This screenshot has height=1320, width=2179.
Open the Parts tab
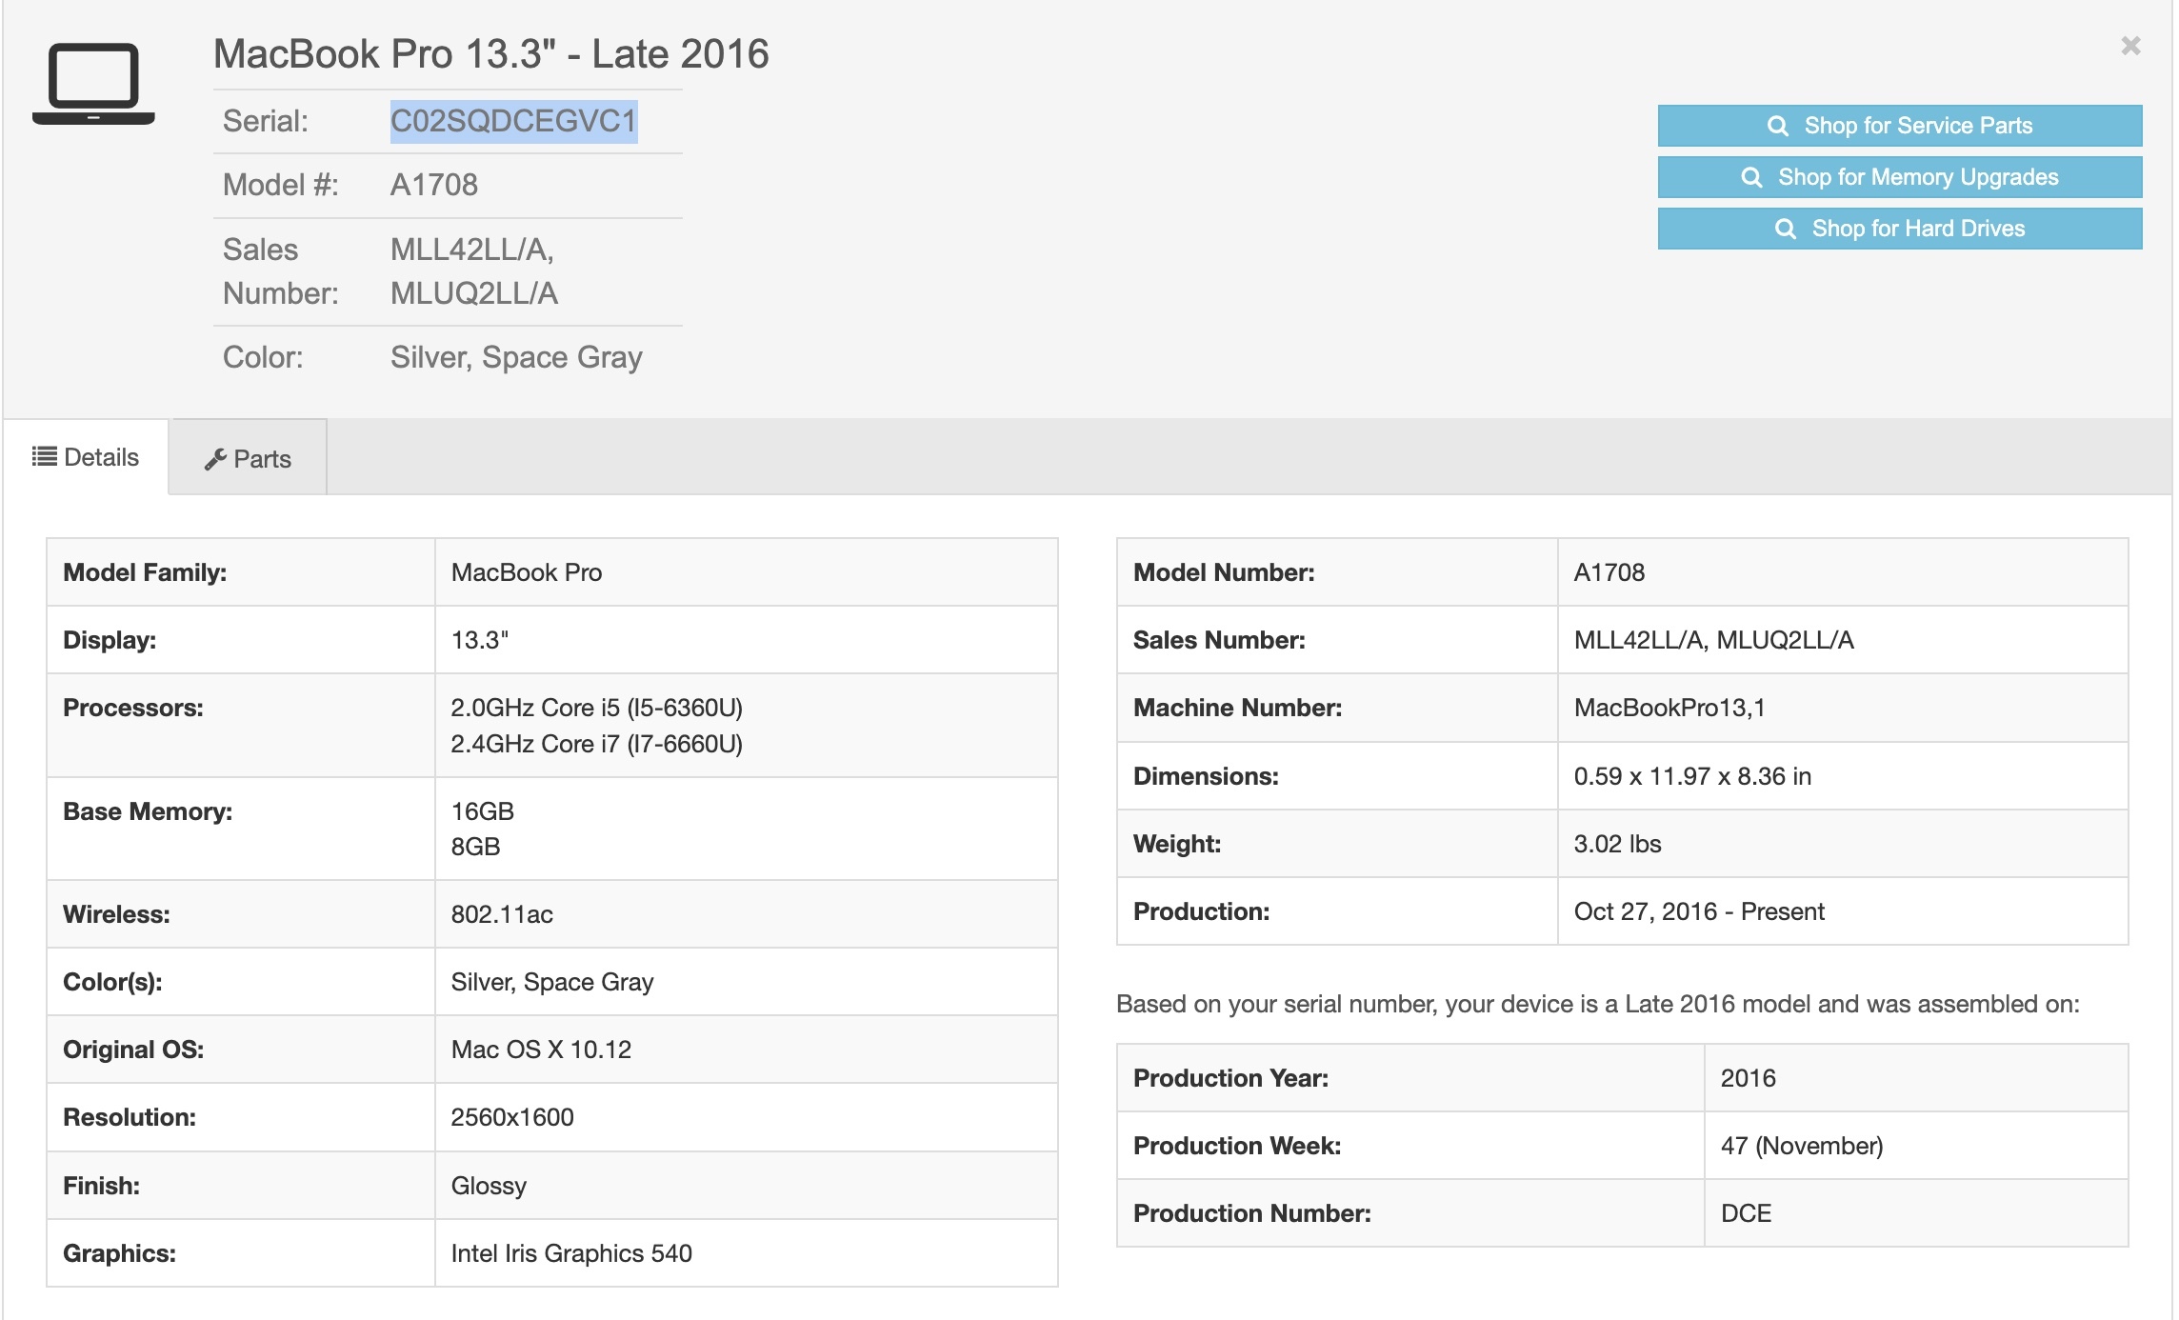click(248, 458)
